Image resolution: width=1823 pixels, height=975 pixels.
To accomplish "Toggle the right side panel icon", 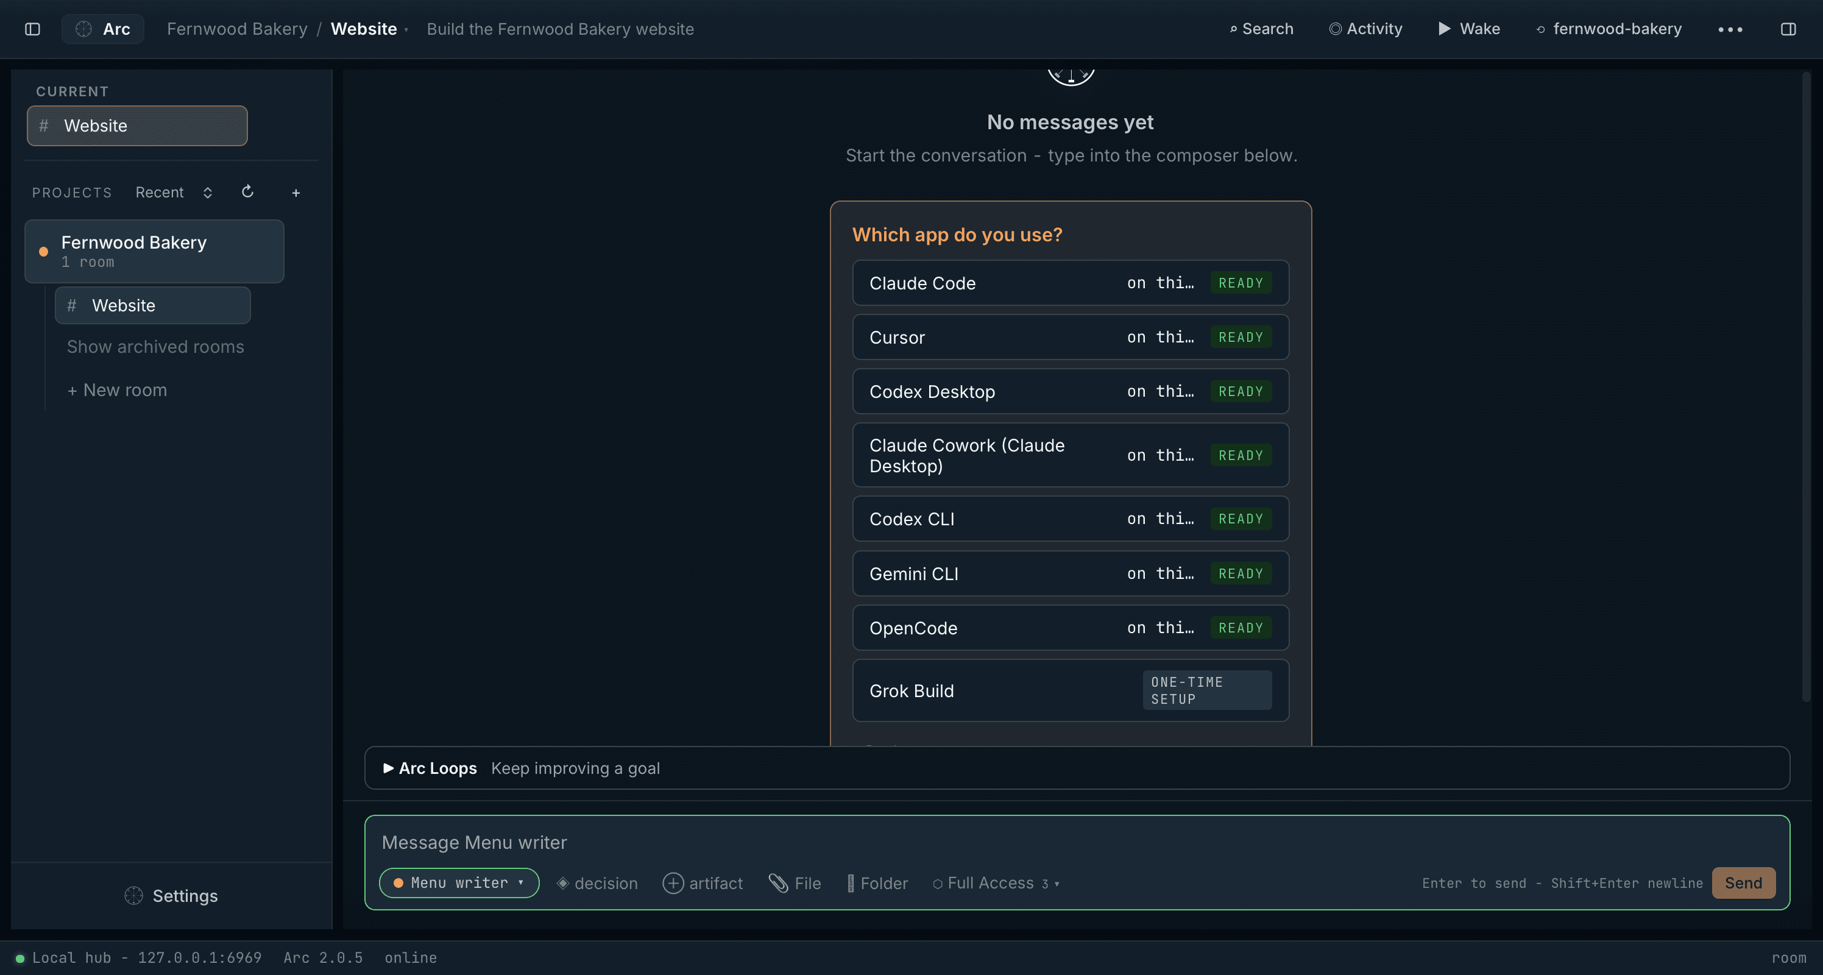I will (1788, 29).
